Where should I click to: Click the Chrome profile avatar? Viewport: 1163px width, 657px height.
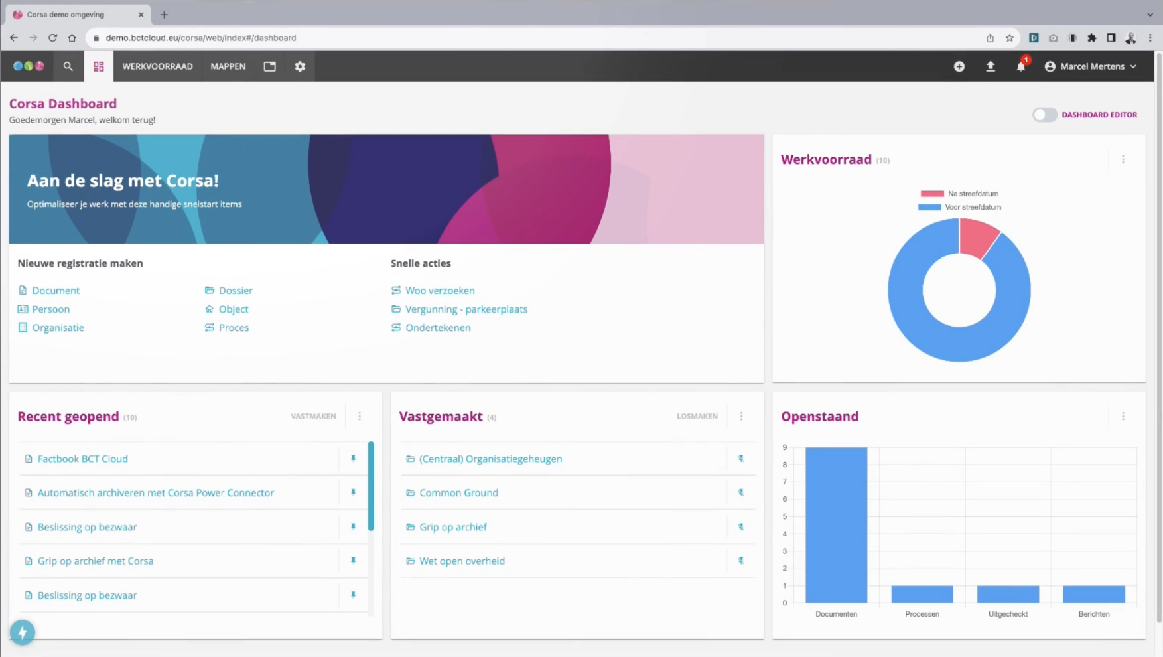pos(1130,38)
